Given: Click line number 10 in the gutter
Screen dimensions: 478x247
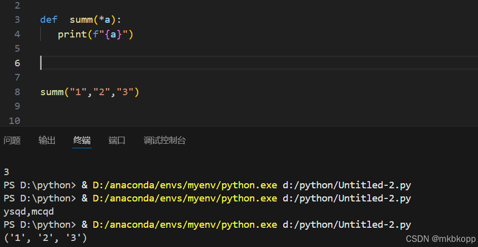Looking at the screenshot, I should [x=15, y=121].
